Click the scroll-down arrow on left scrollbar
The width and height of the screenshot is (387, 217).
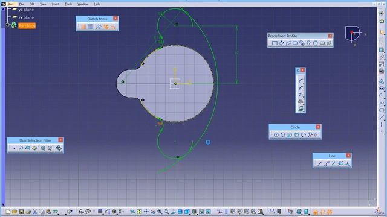[x=3, y=204]
